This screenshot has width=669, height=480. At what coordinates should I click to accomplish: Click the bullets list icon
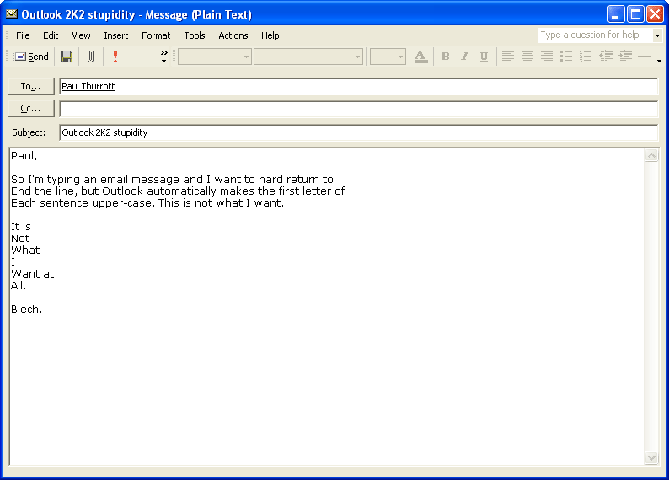tap(566, 57)
